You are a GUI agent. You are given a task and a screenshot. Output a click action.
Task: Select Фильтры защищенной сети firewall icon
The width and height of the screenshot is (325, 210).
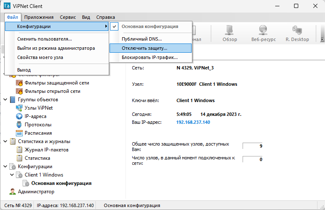pyautogui.click(x=19, y=83)
